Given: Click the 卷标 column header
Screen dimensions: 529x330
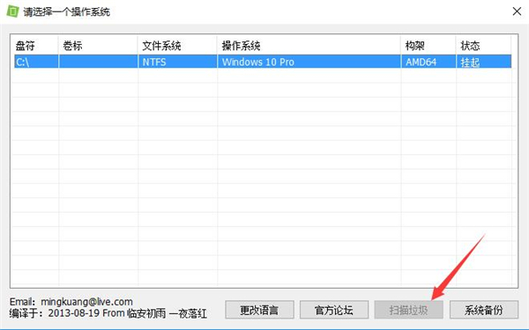Looking at the screenshot, I should [98, 46].
